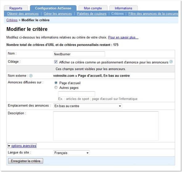The image size is (182, 172).
Task: Open 'Palettes de couleurs' submenu
Action: point(92,14)
